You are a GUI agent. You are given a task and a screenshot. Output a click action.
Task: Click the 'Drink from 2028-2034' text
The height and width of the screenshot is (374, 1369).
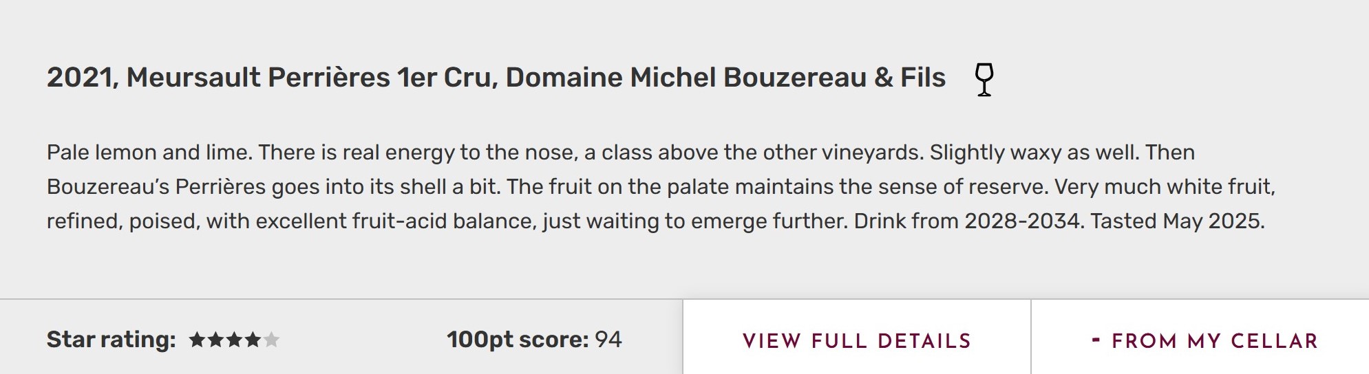(967, 221)
